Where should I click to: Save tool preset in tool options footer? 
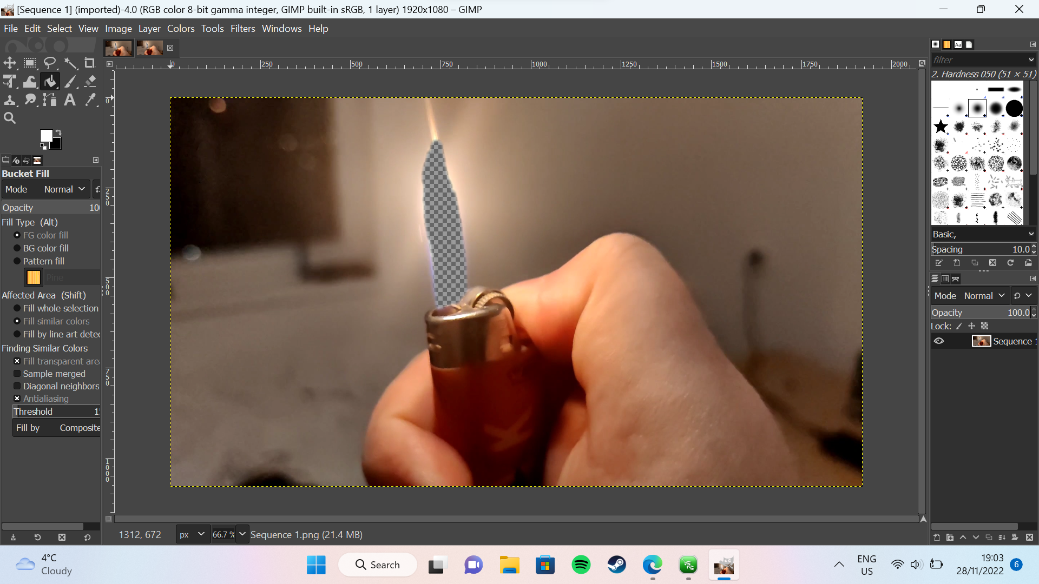pyautogui.click(x=13, y=537)
